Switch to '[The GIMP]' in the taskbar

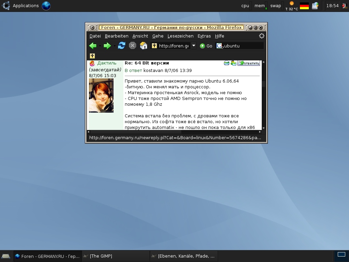click(116, 256)
